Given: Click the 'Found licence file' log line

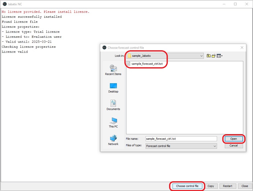Looking at the screenshot, I should click(x=20, y=22).
